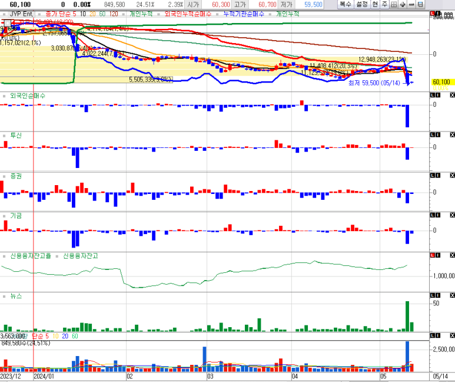
Task: Click the 증권 panel title
Action: tap(16, 176)
